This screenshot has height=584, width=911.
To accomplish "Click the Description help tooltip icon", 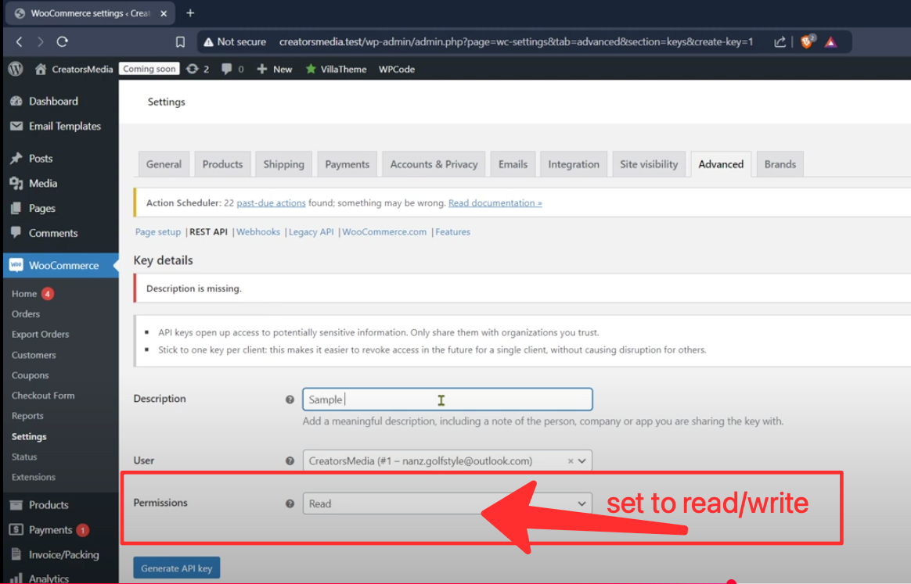I will click(x=290, y=399).
